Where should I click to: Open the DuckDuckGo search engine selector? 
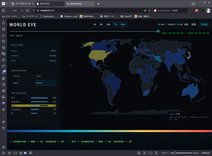tap(156, 11)
